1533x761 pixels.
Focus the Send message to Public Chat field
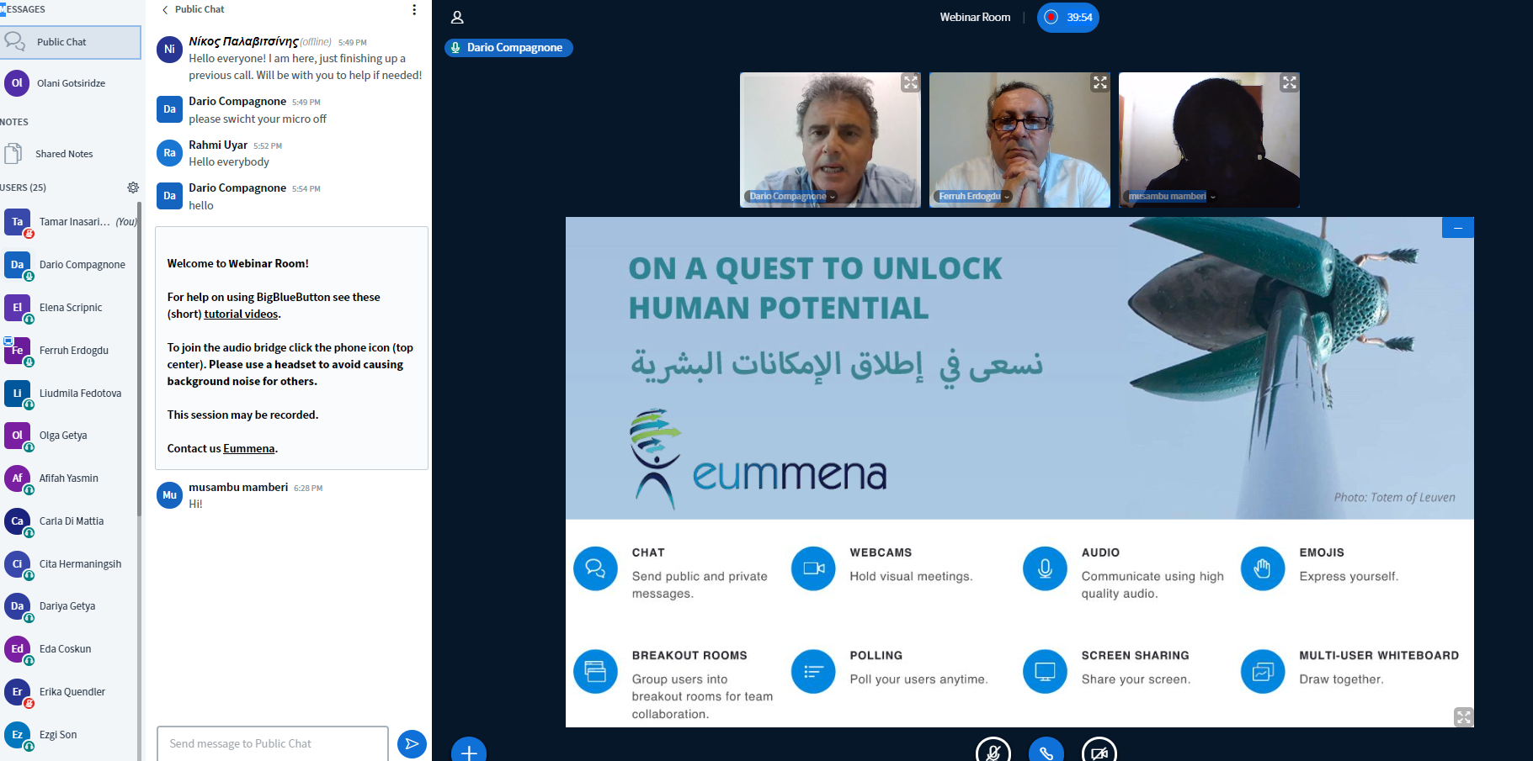click(x=273, y=743)
